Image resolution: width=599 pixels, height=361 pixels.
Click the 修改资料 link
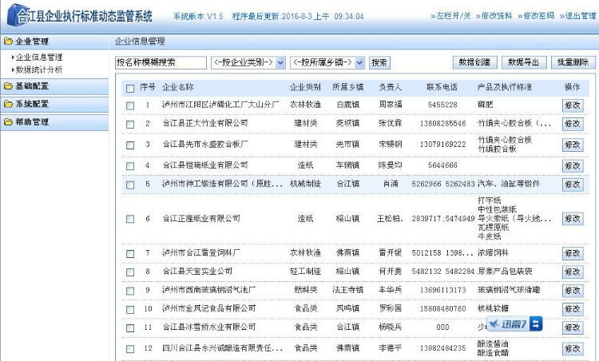click(497, 16)
